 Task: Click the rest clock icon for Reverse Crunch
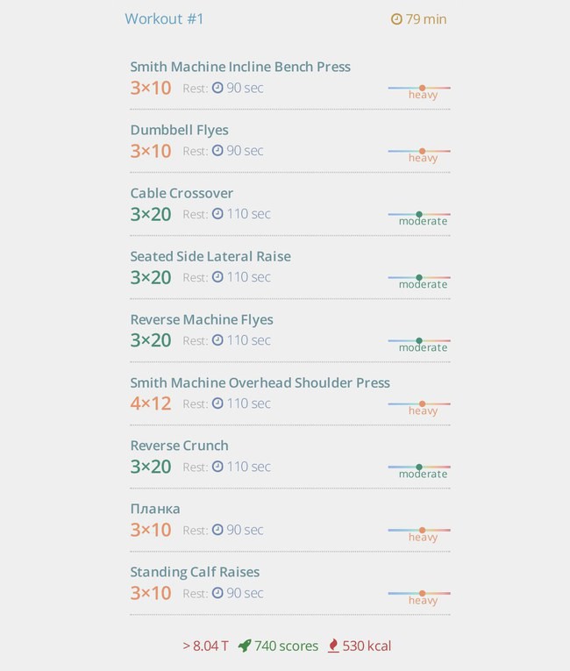pos(217,467)
